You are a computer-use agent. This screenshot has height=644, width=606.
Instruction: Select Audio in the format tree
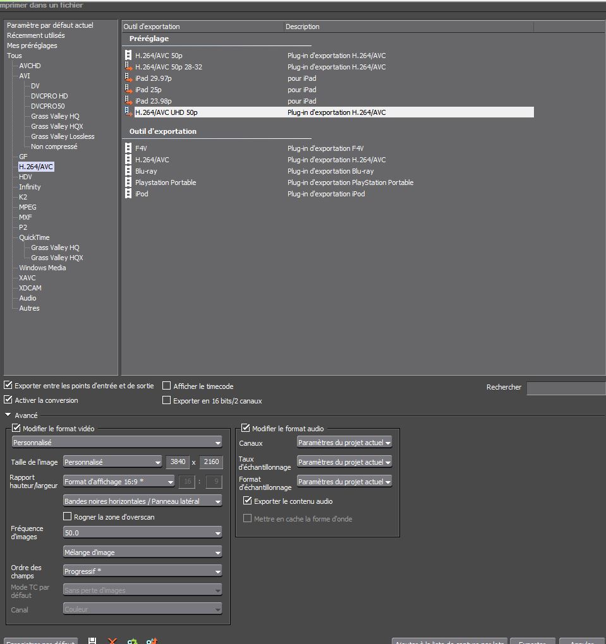28,298
